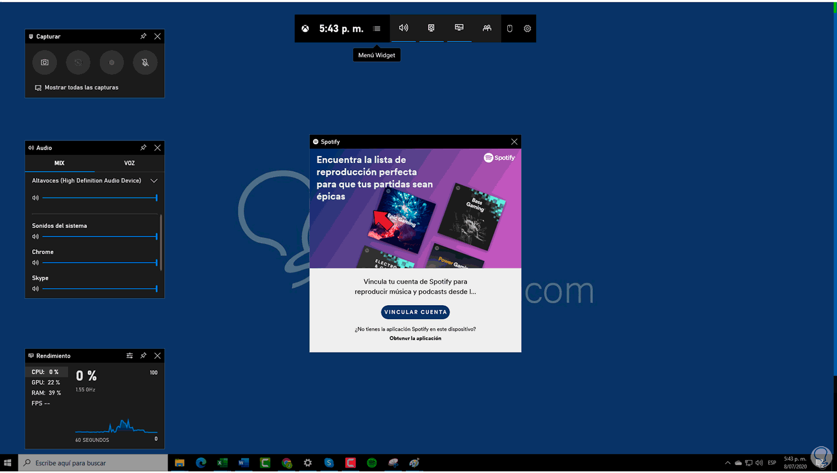Open Google Chrome from the taskbar

click(287, 463)
